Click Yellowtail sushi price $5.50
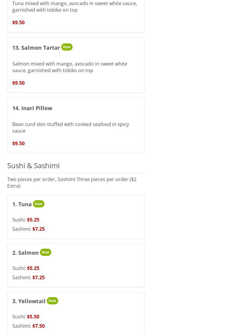 coord(33,317)
